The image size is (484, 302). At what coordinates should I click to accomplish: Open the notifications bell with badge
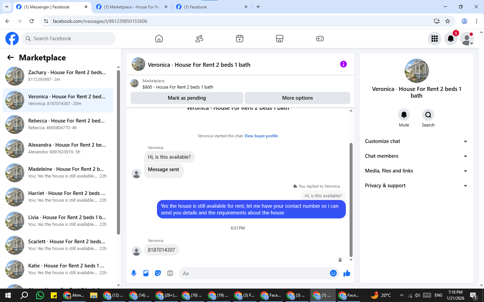point(451,39)
